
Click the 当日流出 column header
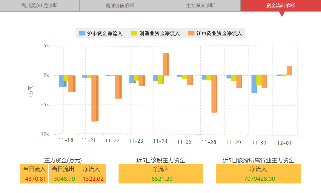(x=63, y=169)
